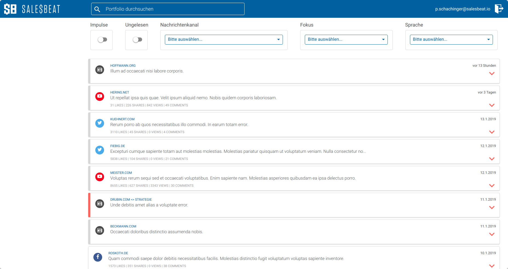Open the BECKMANN.COM source link
This screenshot has width=508, height=269.
(123, 226)
